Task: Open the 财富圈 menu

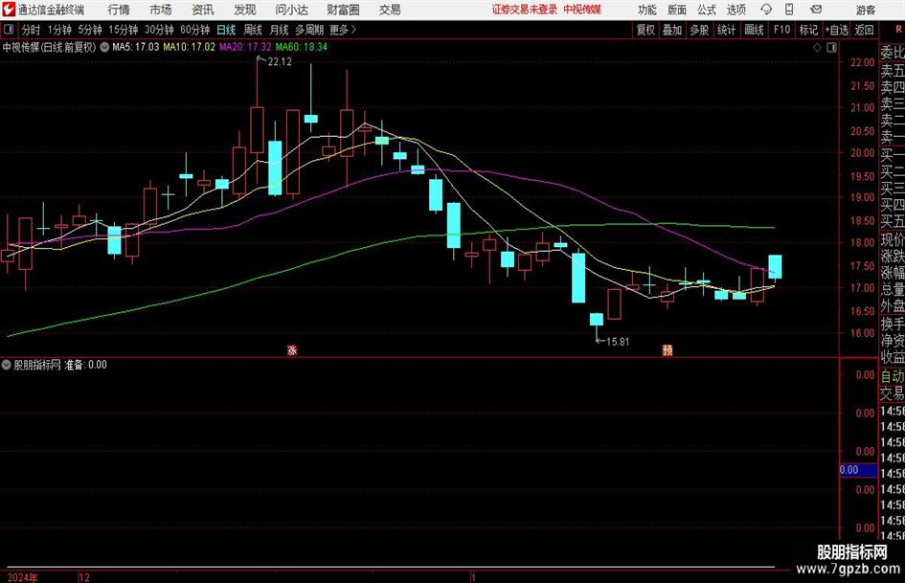Action: pos(343,10)
